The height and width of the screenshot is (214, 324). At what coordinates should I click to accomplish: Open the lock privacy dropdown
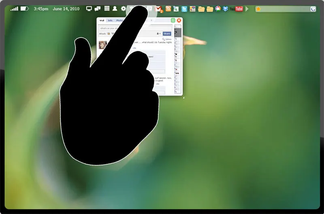point(159,34)
